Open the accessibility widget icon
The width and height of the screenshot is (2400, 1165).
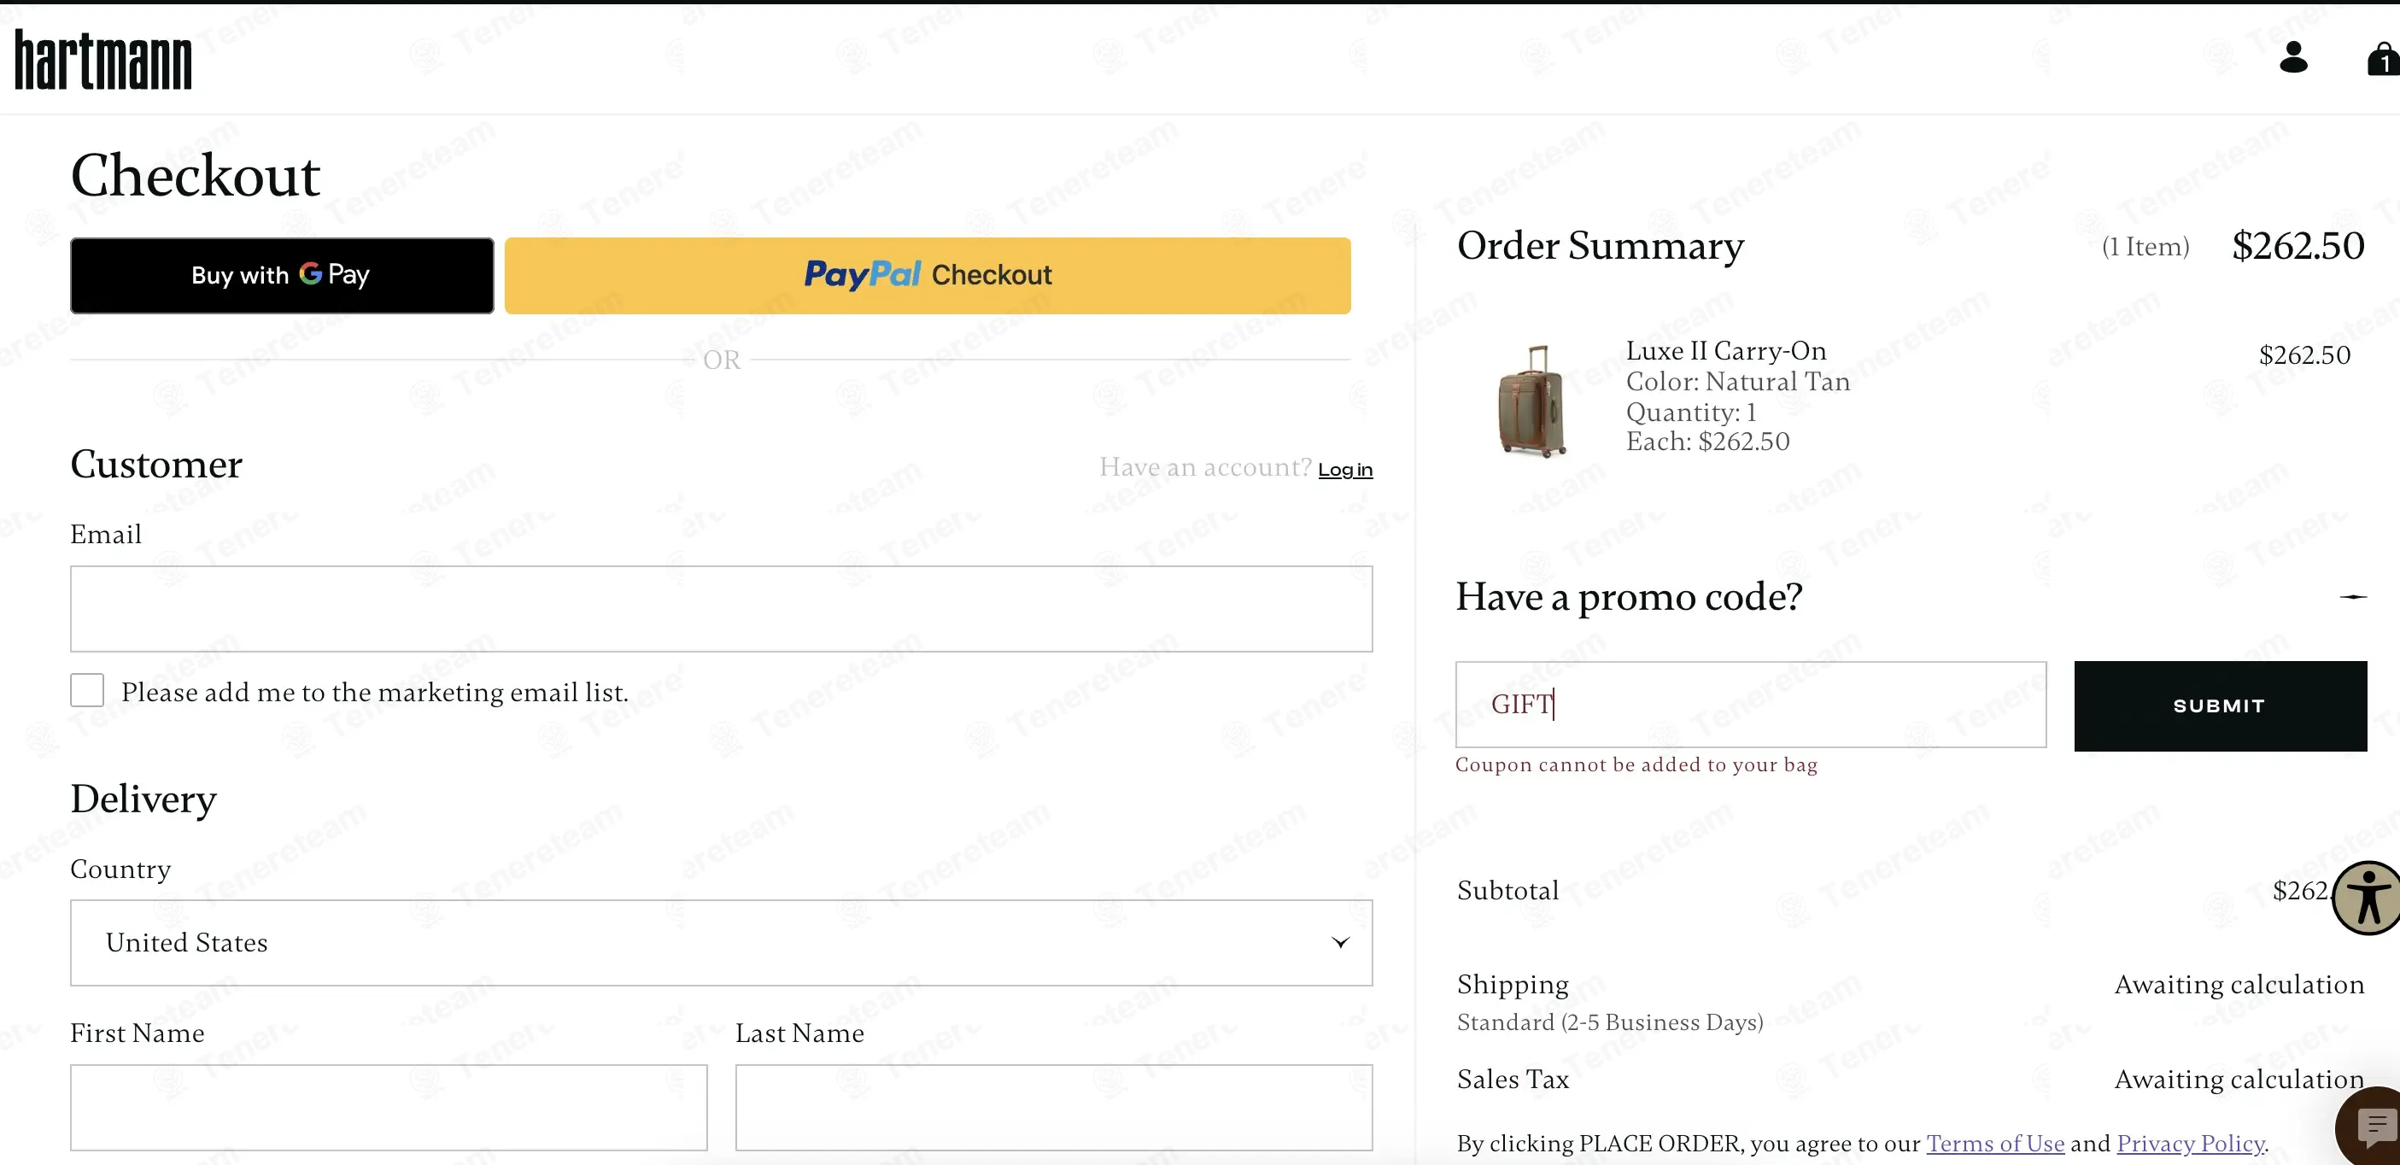pos(2367,898)
